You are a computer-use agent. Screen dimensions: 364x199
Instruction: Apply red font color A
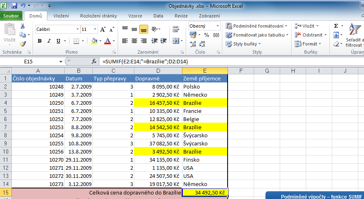[x=107, y=41]
